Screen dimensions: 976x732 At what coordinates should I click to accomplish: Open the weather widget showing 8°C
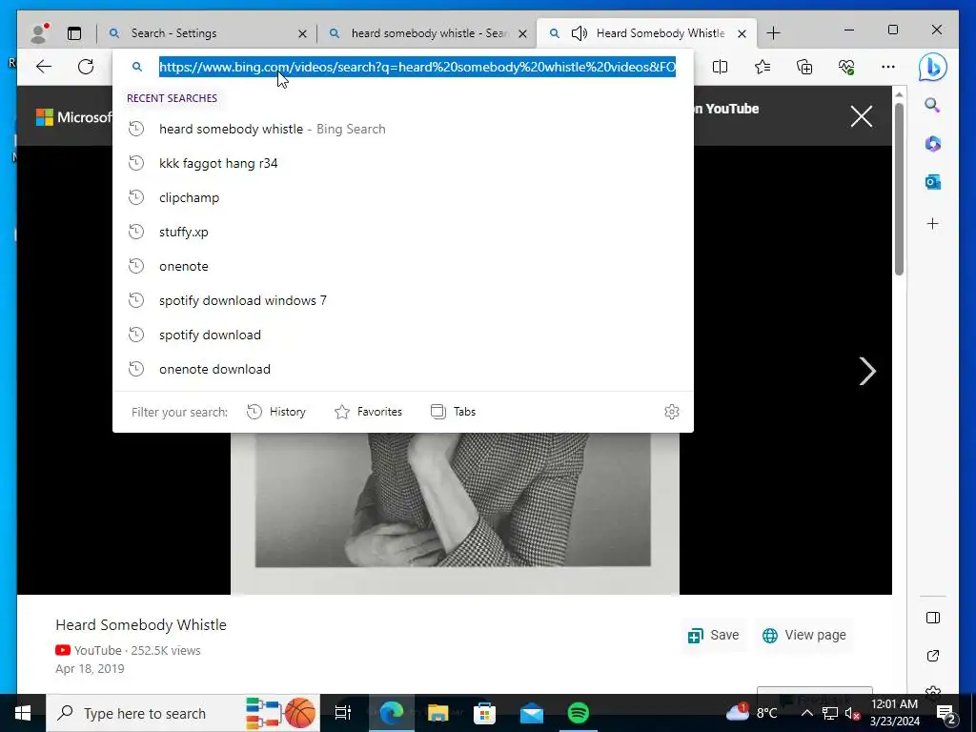(x=752, y=713)
